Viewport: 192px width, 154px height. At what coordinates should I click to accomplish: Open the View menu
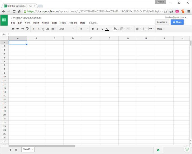pyautogui.click(x=27, y=23)
